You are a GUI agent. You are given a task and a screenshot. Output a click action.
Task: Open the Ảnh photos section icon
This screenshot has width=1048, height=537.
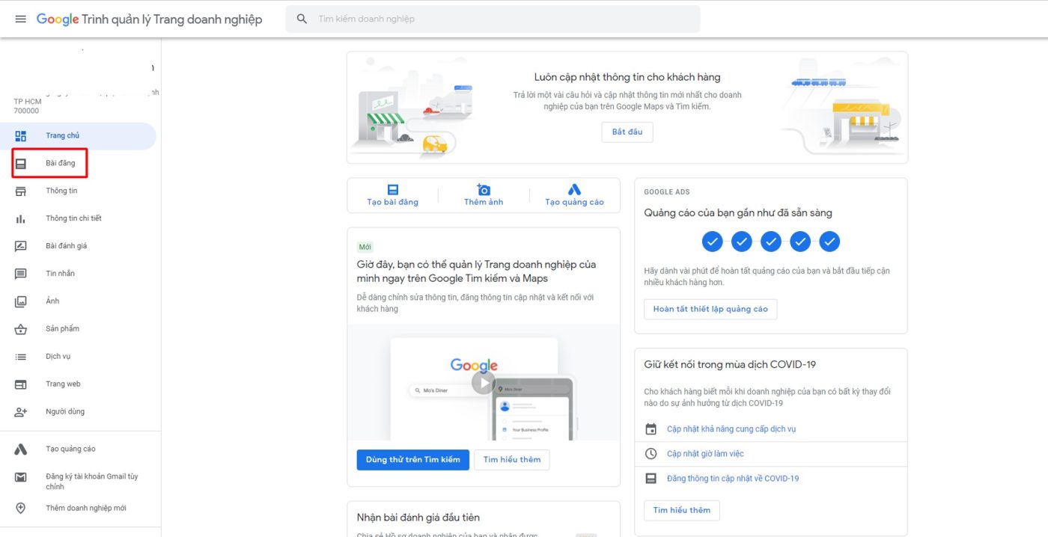tap(21, 301)
